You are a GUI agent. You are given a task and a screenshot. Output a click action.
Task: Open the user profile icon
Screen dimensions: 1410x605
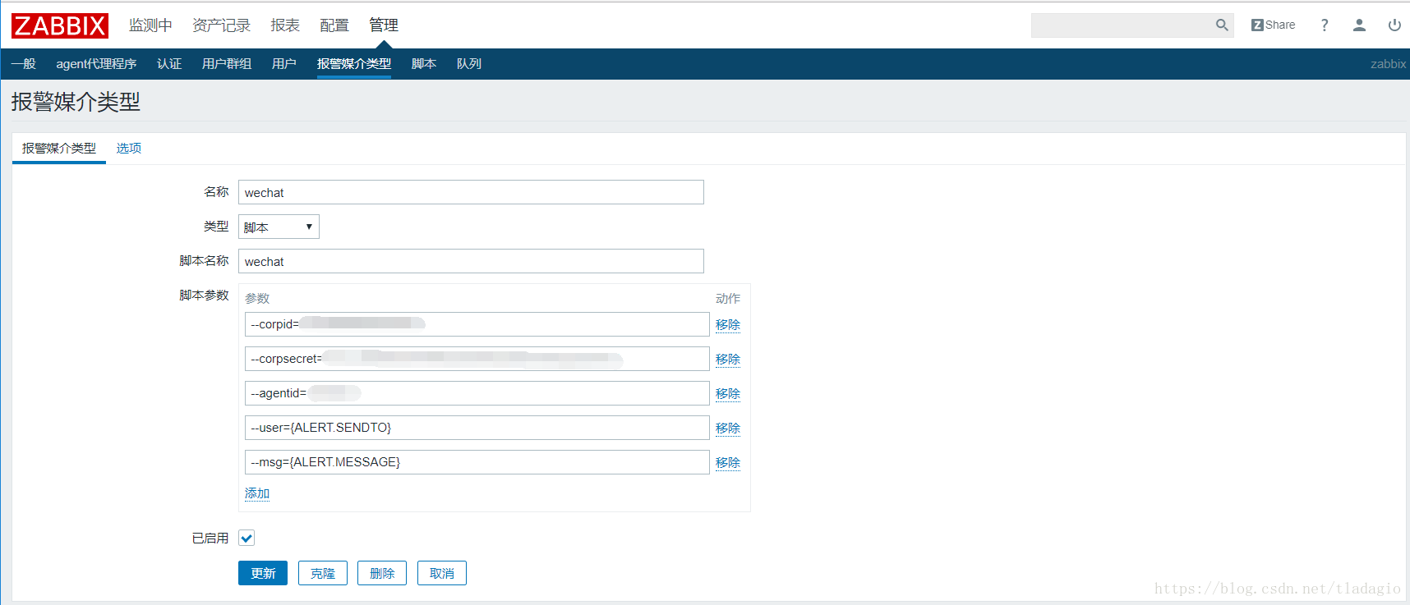pos(1359,25)
